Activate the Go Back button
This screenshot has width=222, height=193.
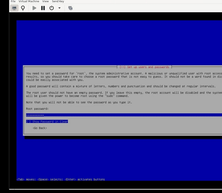pos(40,128)
